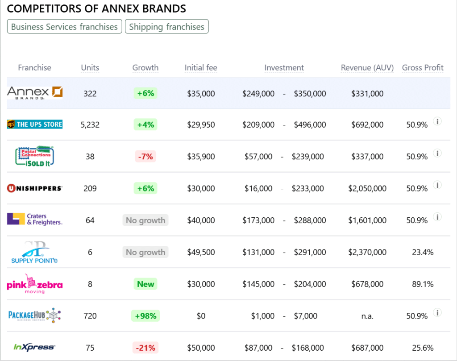Click the Growth column header
The image size is (457, 361).
[145, 67]
